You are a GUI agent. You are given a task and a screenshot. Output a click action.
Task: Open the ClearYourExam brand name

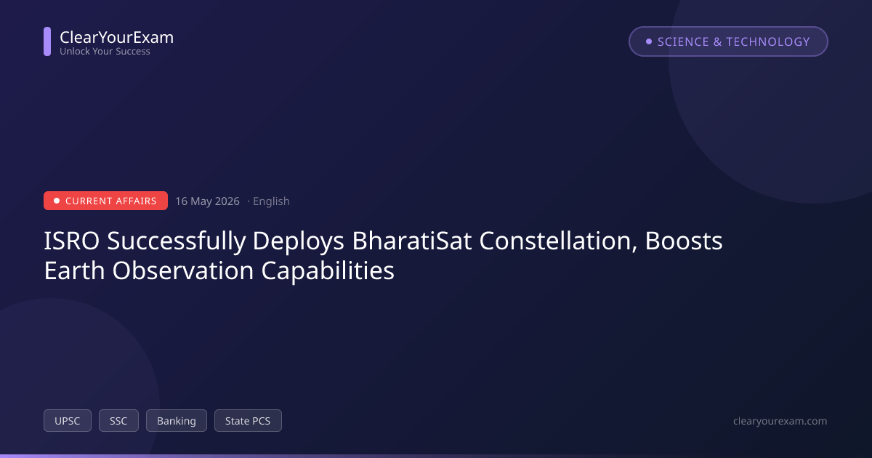click(116, 38)
